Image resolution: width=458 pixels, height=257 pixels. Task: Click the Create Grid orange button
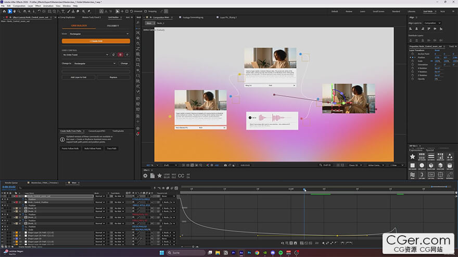[x=96, y=41]
